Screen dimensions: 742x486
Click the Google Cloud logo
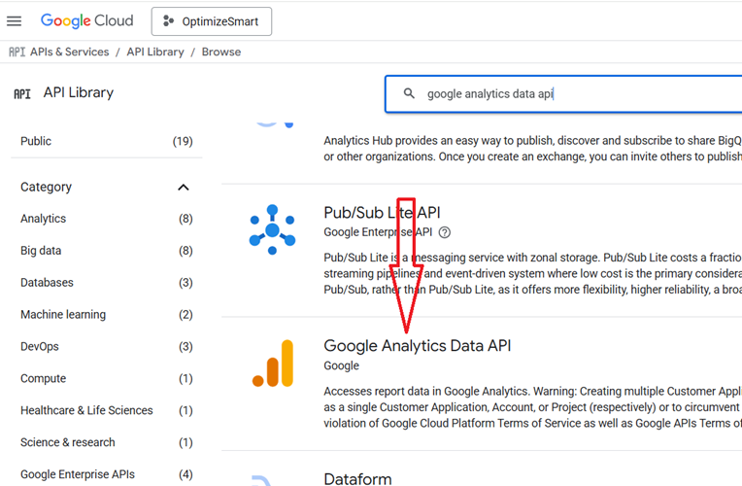(x=87, y=20)
